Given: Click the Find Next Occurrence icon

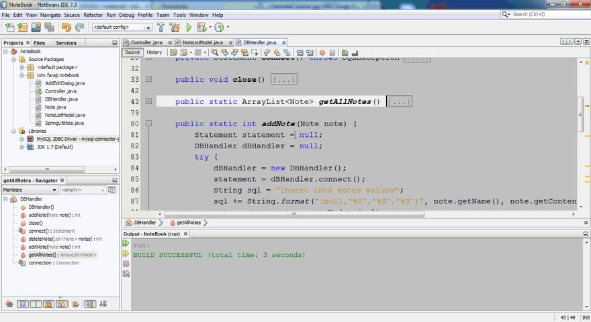Looking at the screenshot, I should [x=234, y=52].
